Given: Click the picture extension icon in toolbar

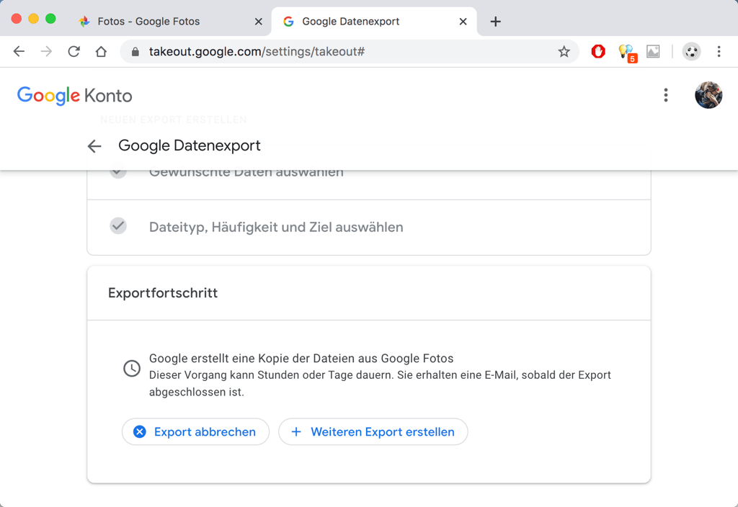Looking at the screenshot, I should 653,51.
